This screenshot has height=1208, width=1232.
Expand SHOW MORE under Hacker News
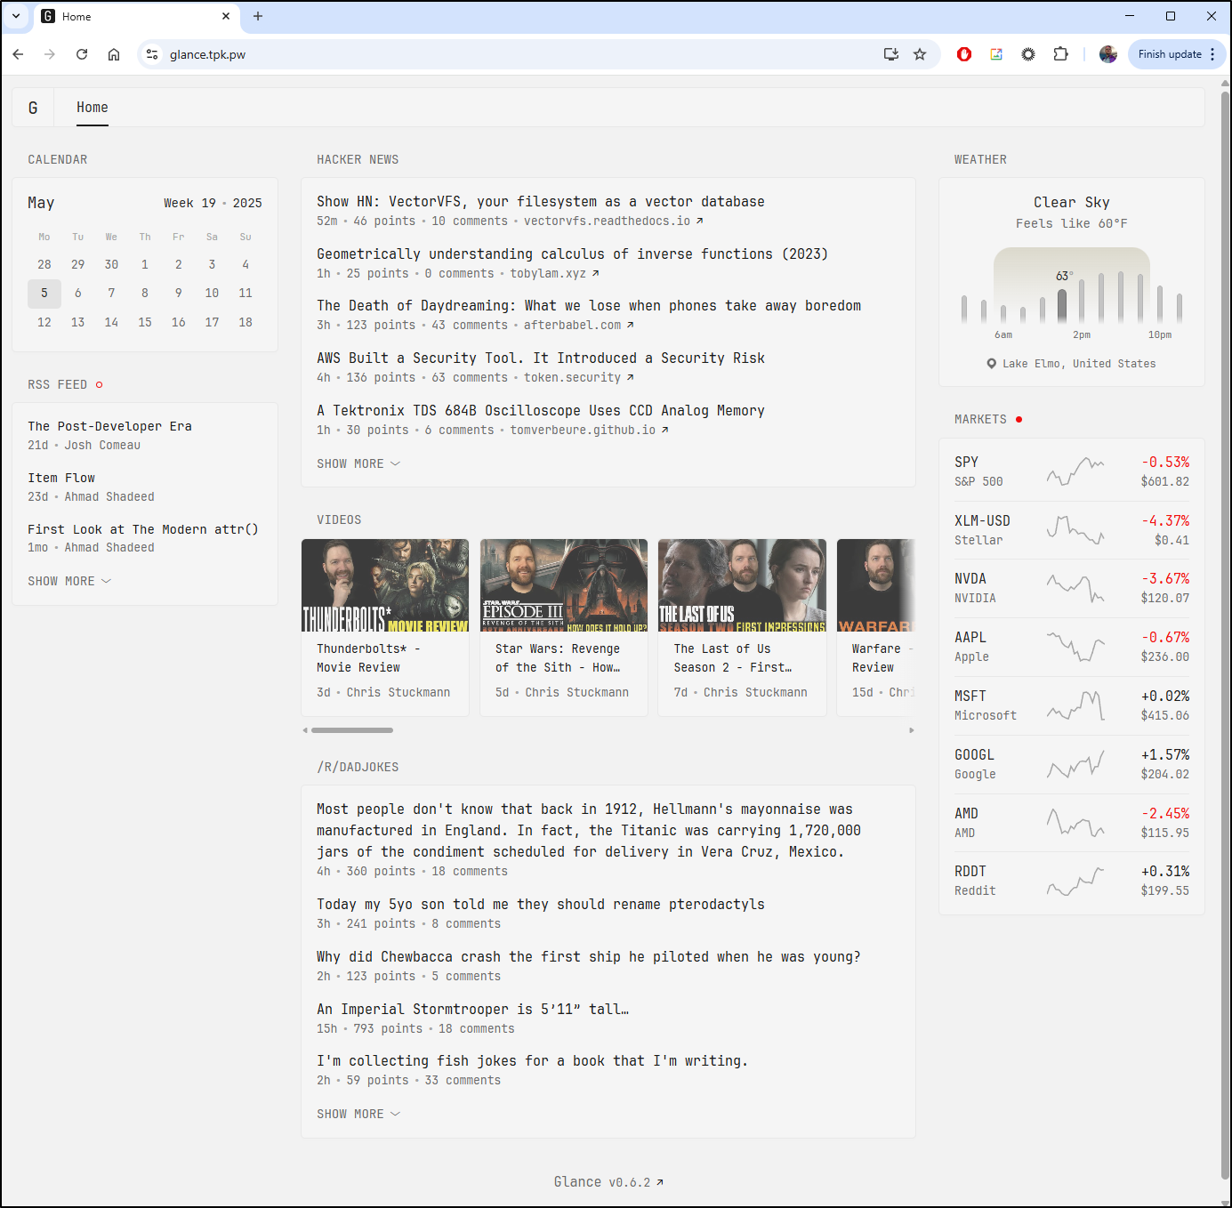[x=358, y=463]
